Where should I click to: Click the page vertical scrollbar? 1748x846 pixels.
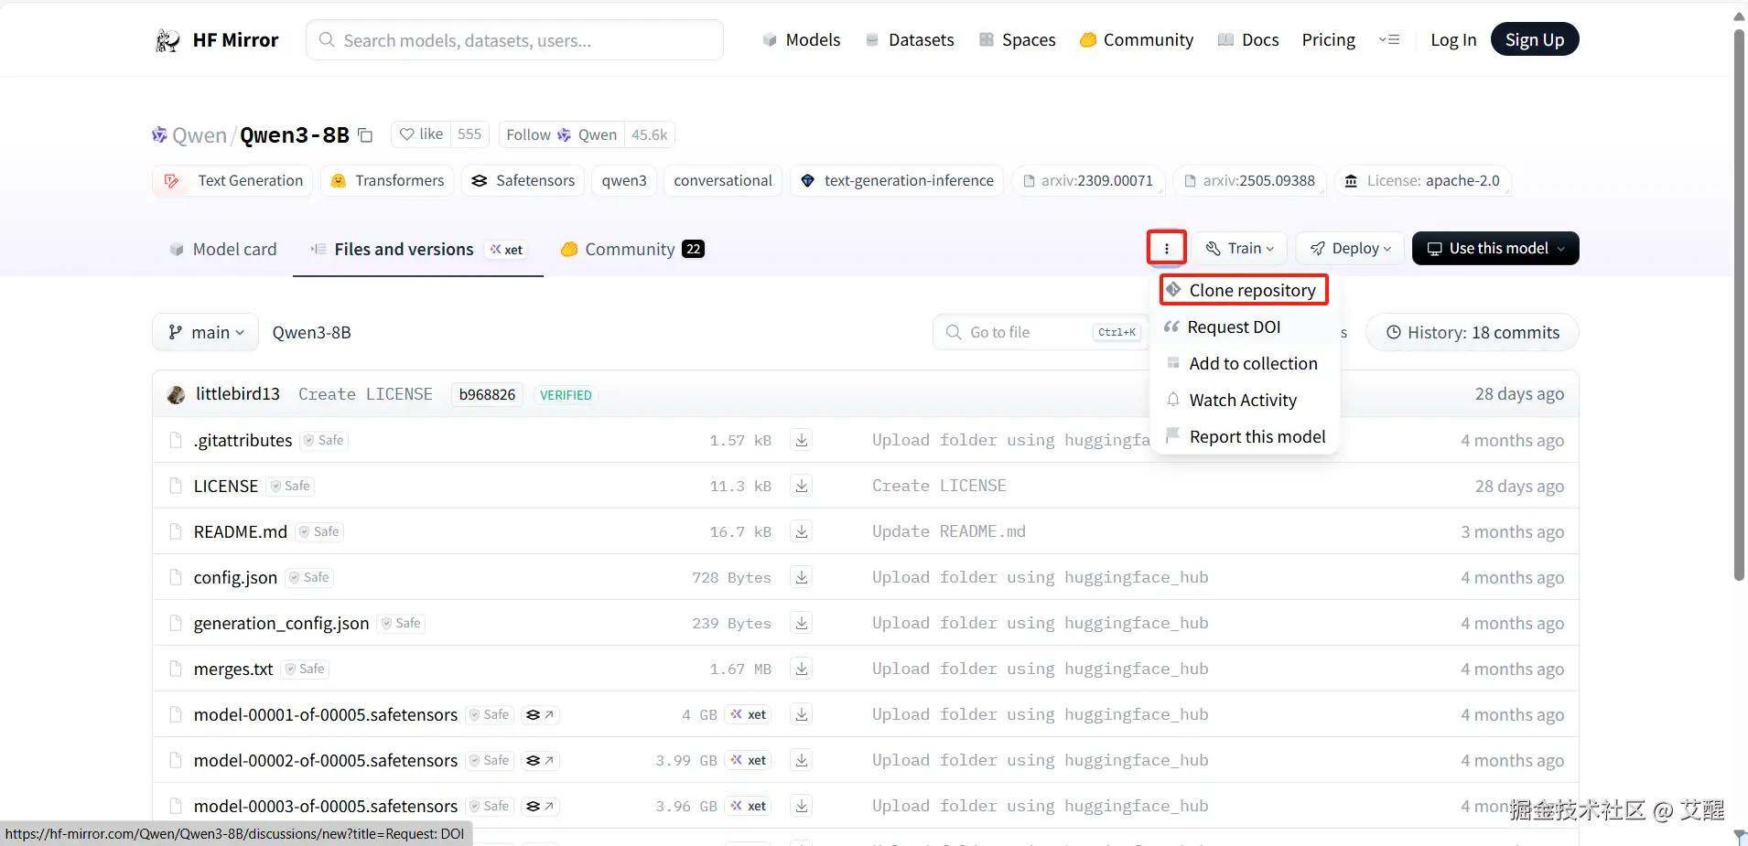pyautogui.click(x=1739, y=305)
